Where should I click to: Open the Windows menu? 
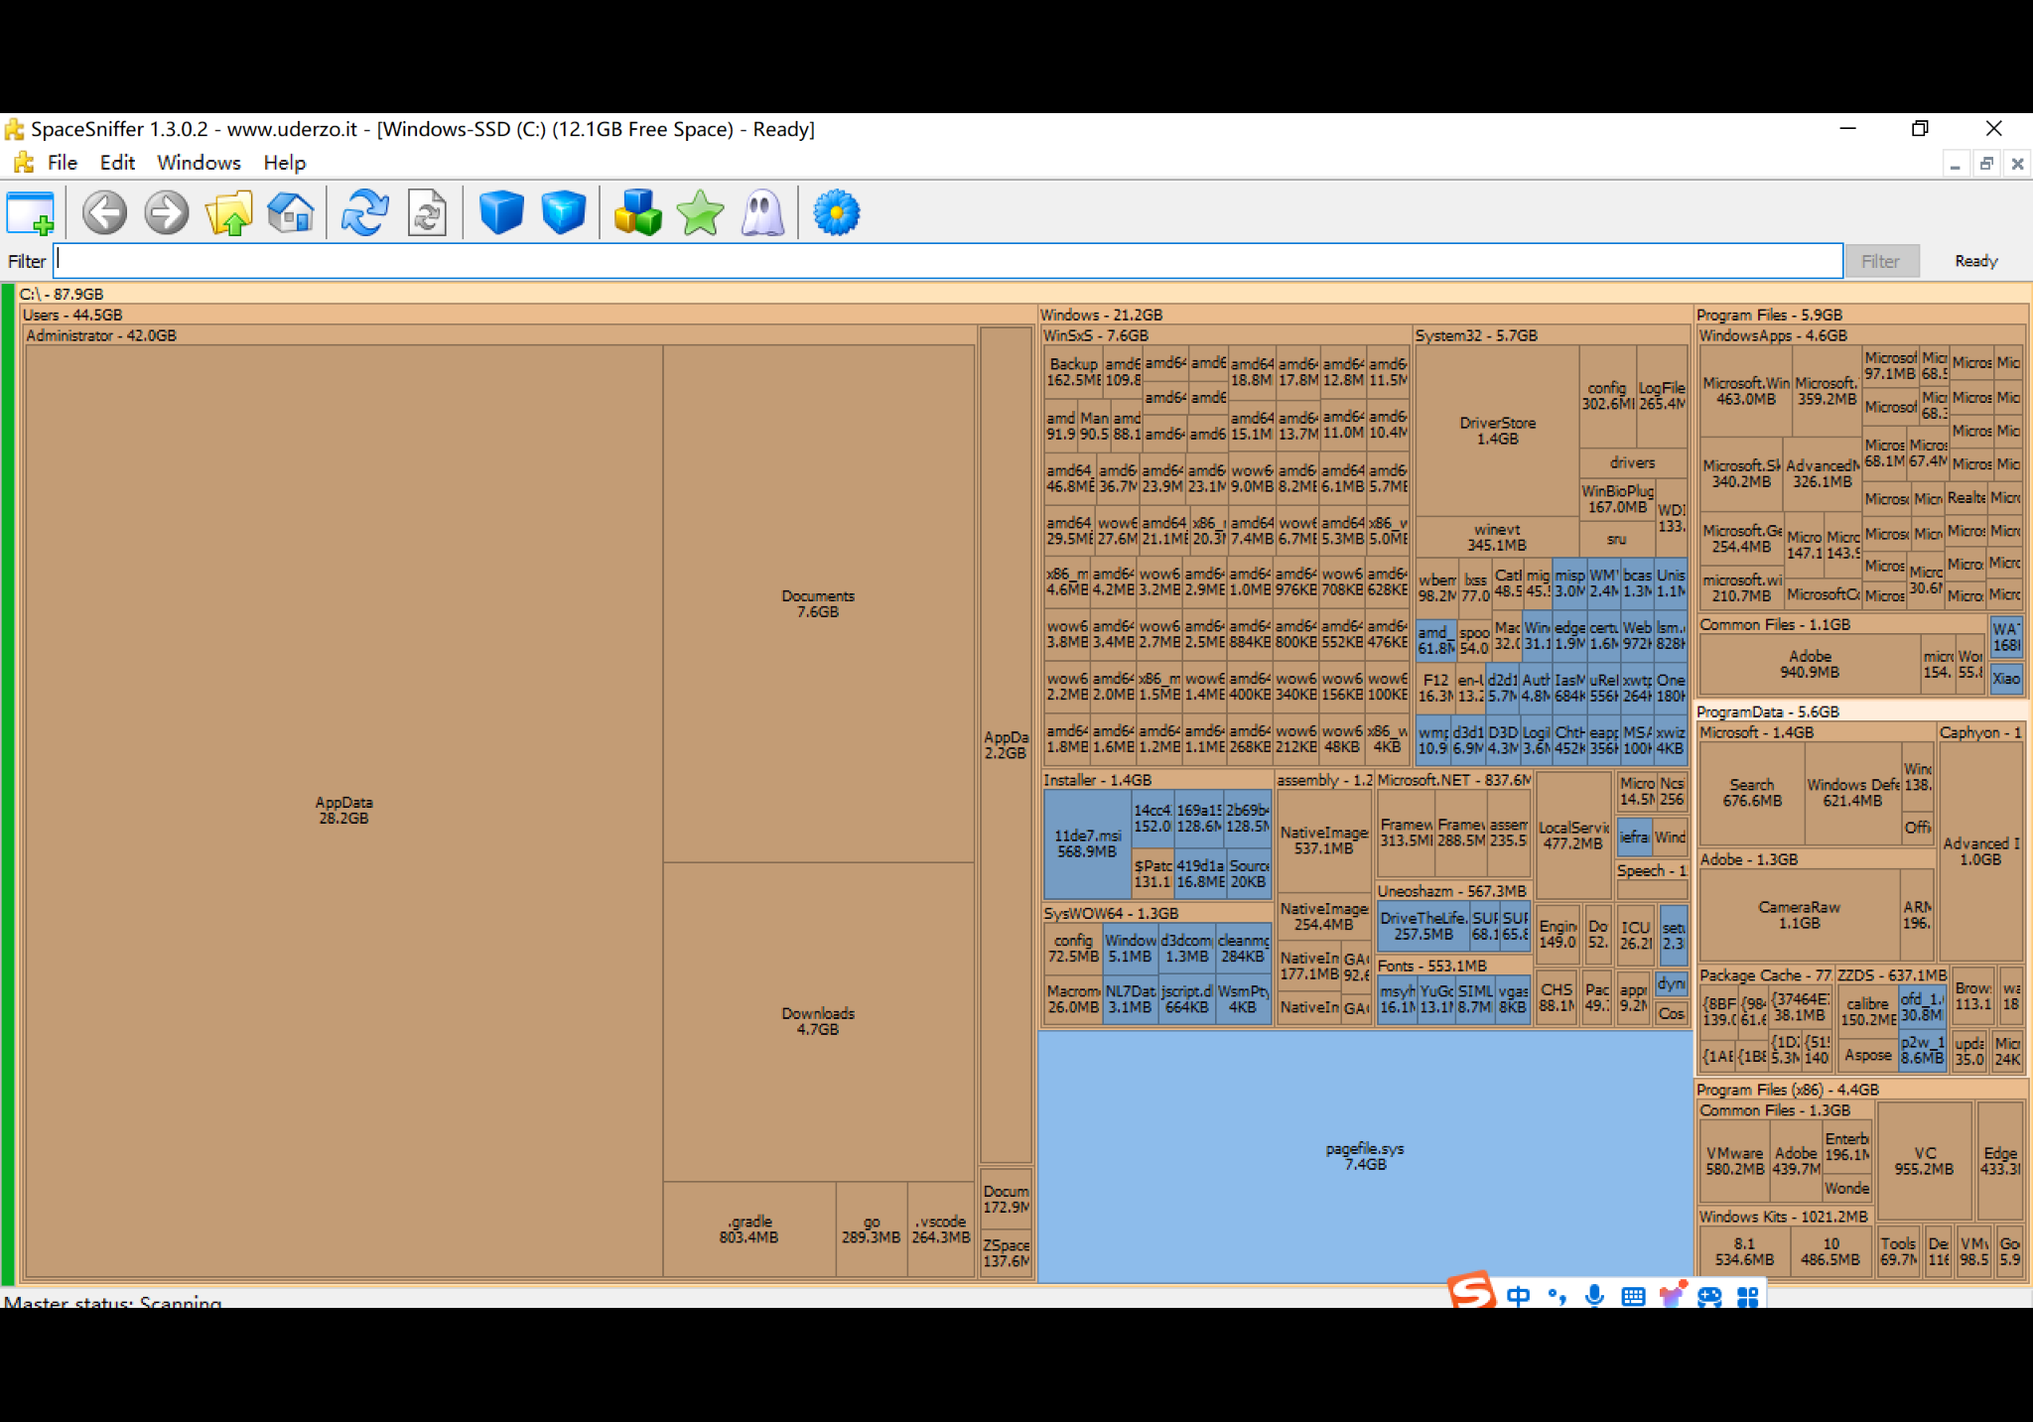[199, 163]
